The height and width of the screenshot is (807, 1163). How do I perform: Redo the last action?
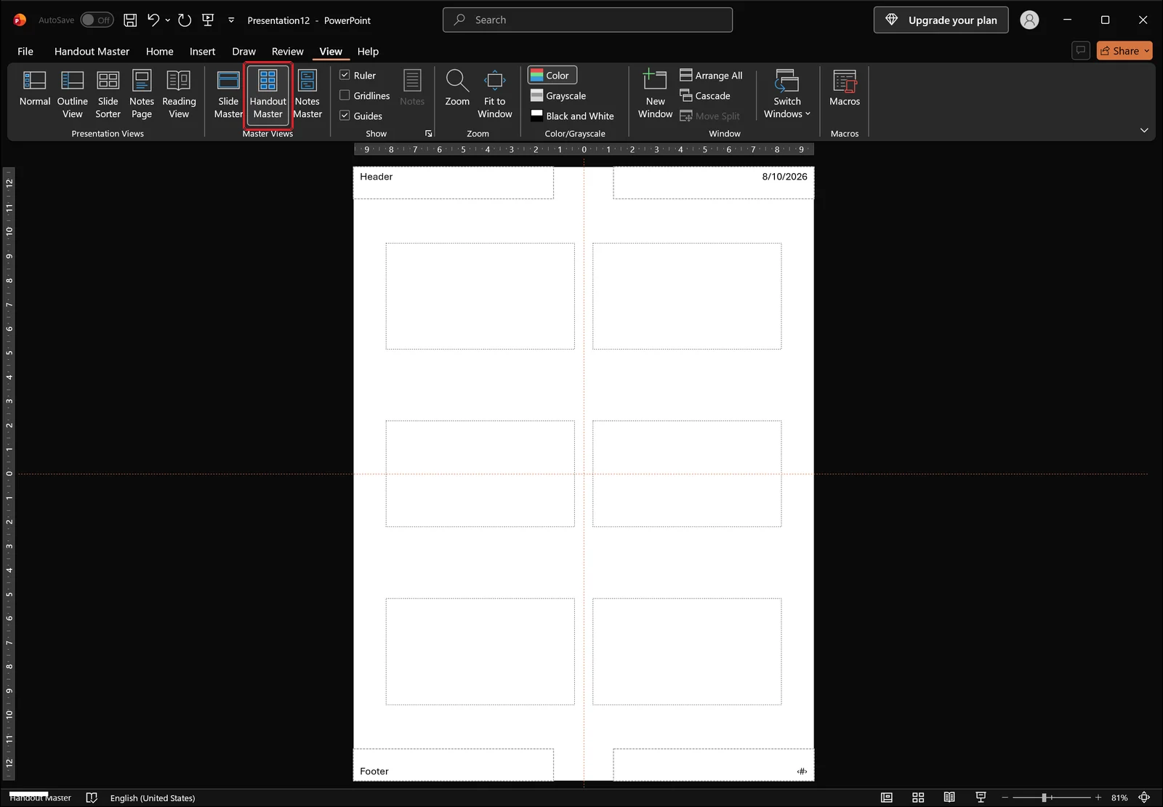tap(185, 20)
